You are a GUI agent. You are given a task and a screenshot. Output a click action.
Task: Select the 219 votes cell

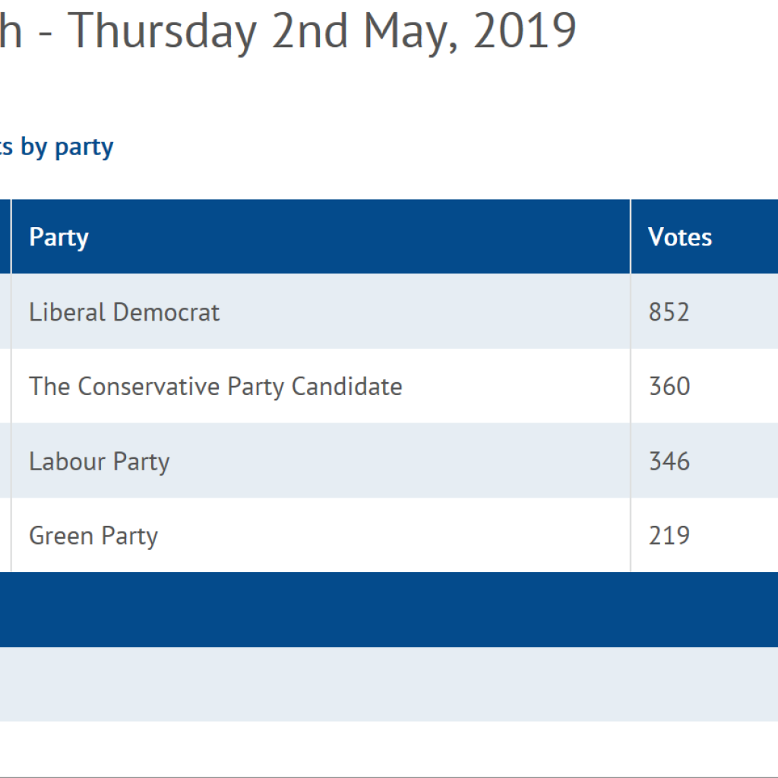pos(704,536)
